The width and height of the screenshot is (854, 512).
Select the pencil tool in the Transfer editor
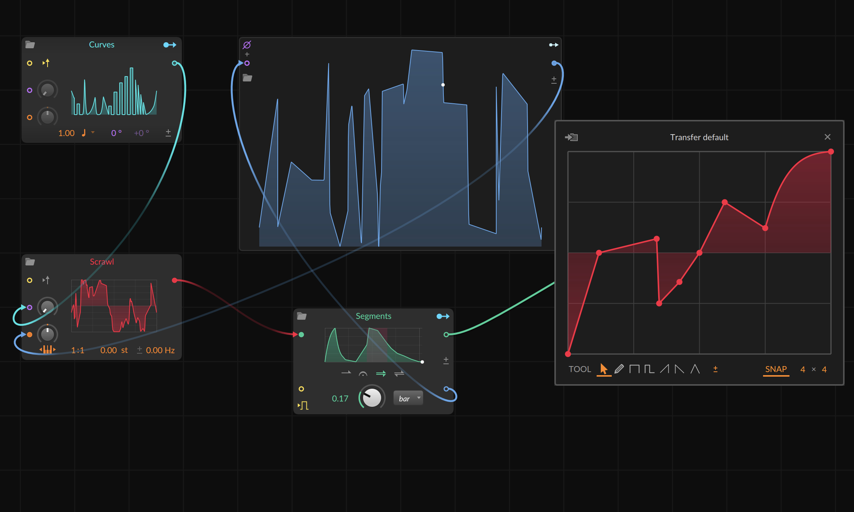pyautogui.click(x=619, y=369)
